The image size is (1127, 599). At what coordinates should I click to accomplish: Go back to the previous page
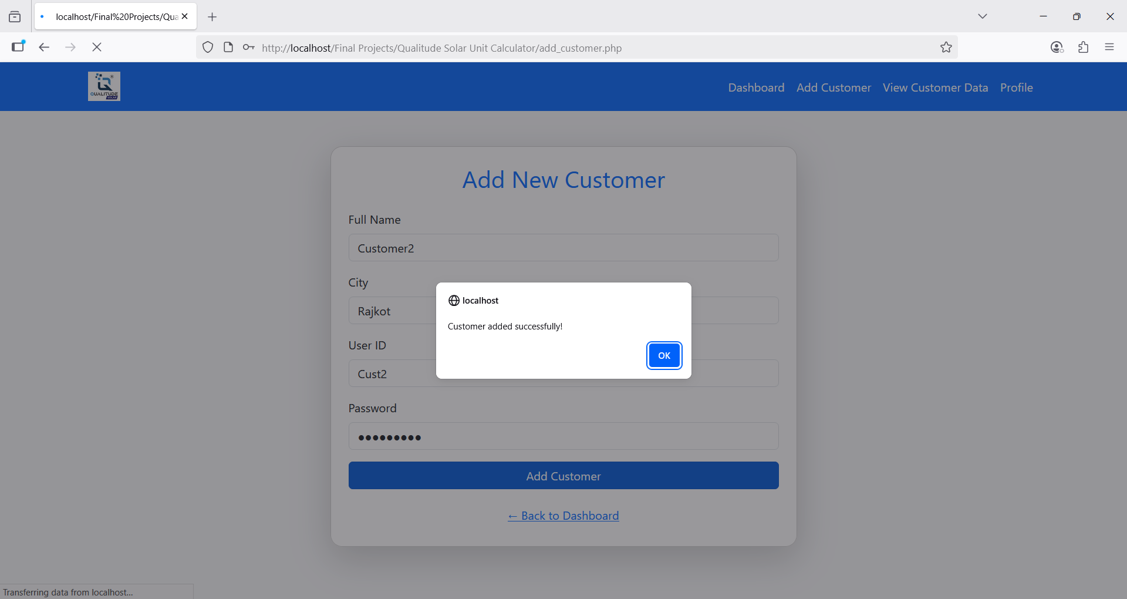click(44, 47)
